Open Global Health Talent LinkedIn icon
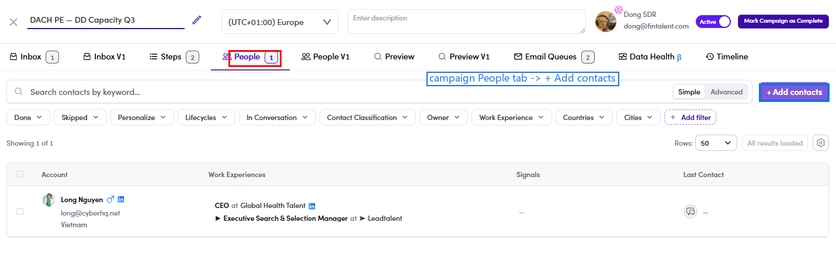This screenshot has width=836, height=268. 312,206
